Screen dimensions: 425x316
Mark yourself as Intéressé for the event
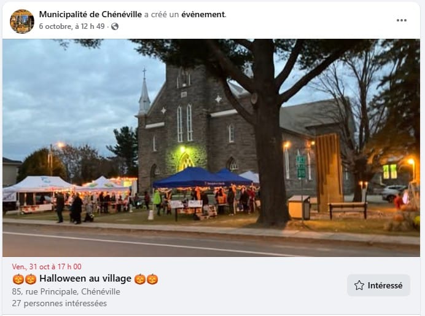coord(378,285)
